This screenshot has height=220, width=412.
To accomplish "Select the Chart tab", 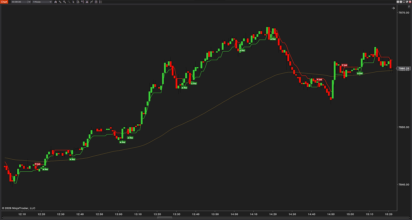I will point(4,2).
